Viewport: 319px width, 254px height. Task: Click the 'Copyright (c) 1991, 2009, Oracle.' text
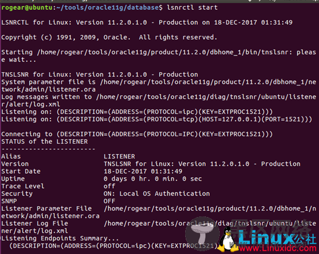pyautogui.click(x=66, y=38)
